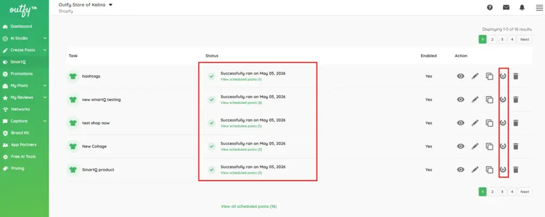
Task: Click View scheduled posts (8) link
Action: click(x=241, y=102)
